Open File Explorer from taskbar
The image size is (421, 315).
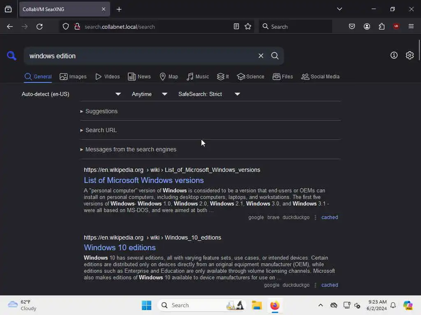pyautogui.click(x=257, y=305)
